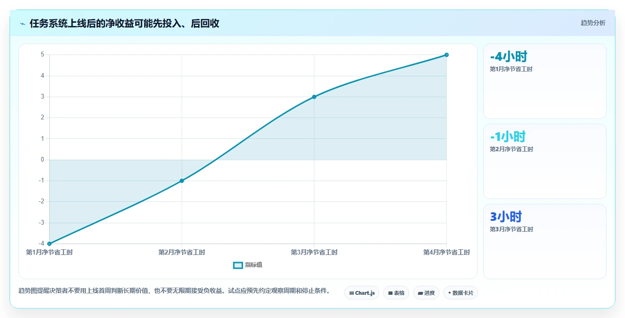Click the lightning icon beside the title
This screenshot has height=318, width=625.
coord(22,24)
